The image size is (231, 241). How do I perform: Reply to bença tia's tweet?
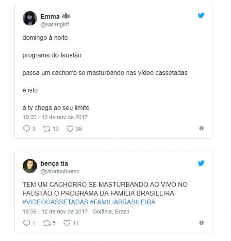26,223
